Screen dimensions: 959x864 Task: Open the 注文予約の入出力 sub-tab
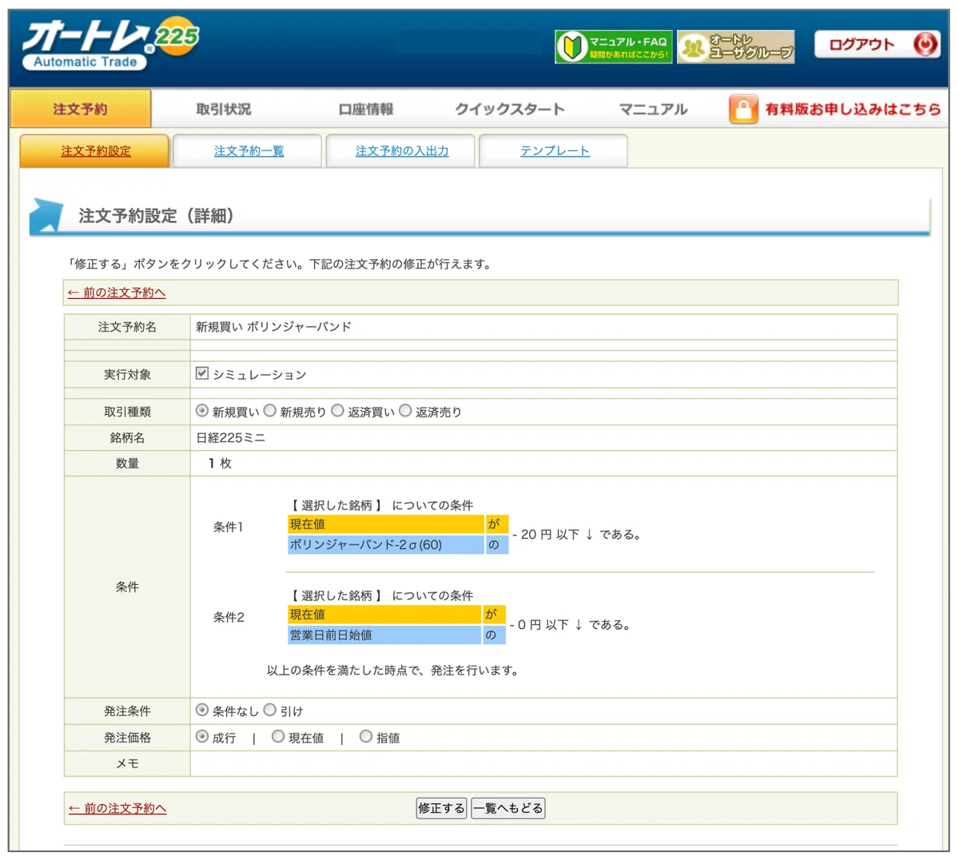402,151
